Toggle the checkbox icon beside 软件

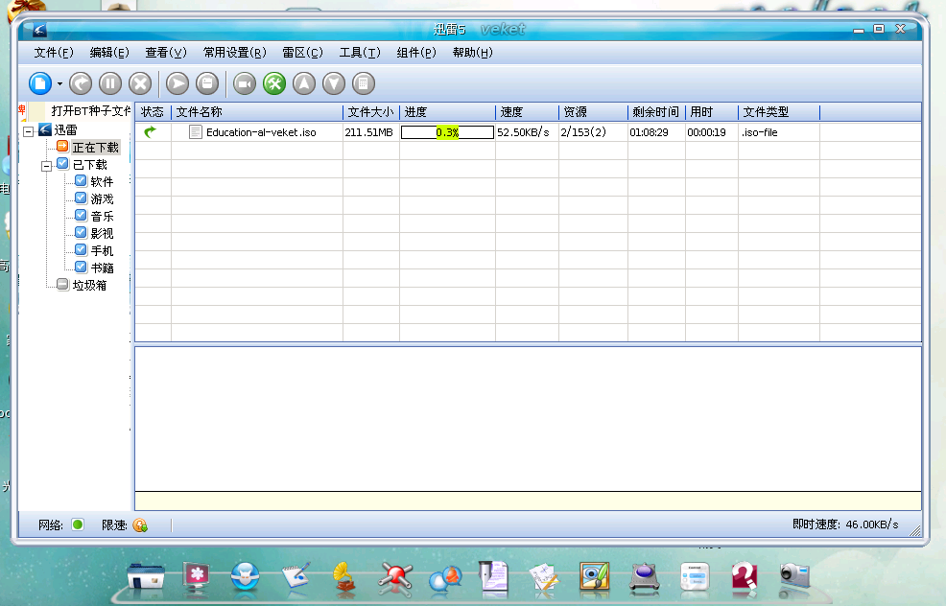(x=81, y=180)
